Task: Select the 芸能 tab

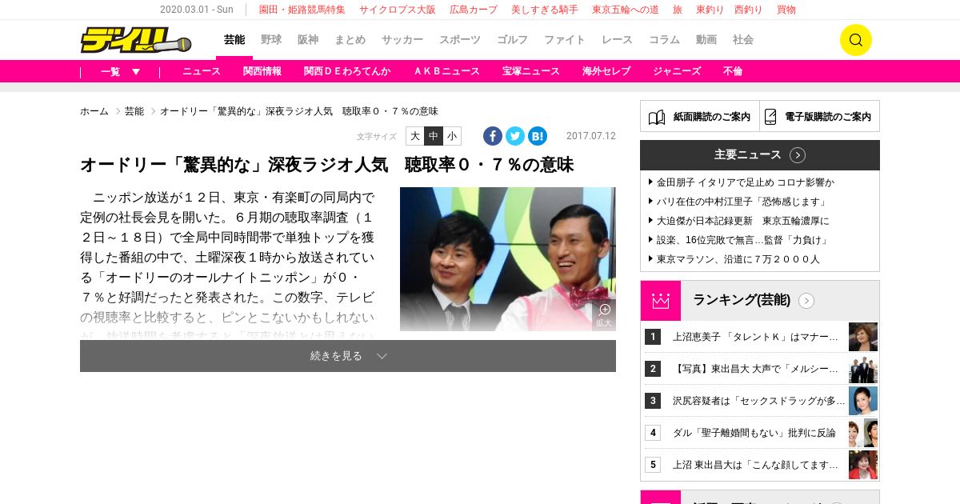Action: point(234,40)
